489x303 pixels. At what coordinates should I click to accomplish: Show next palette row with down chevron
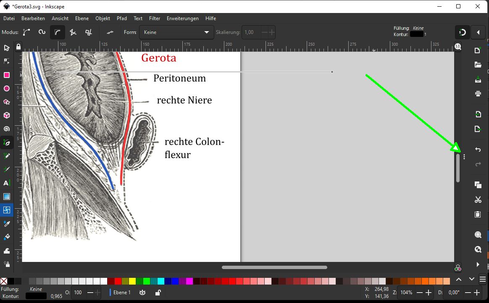coord(471,280)
